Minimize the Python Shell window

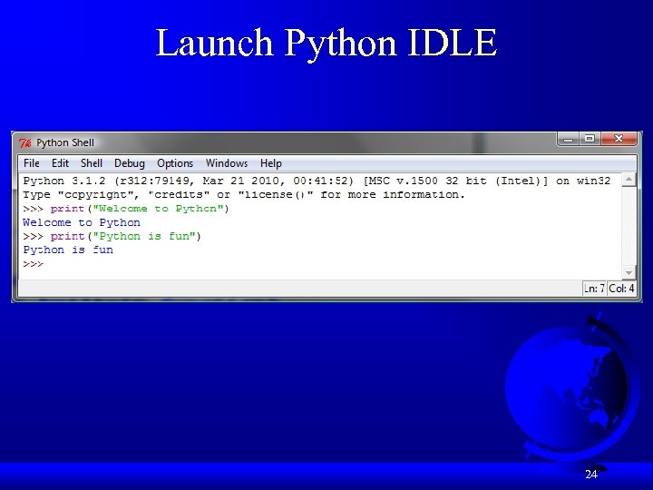coord(568,139)
